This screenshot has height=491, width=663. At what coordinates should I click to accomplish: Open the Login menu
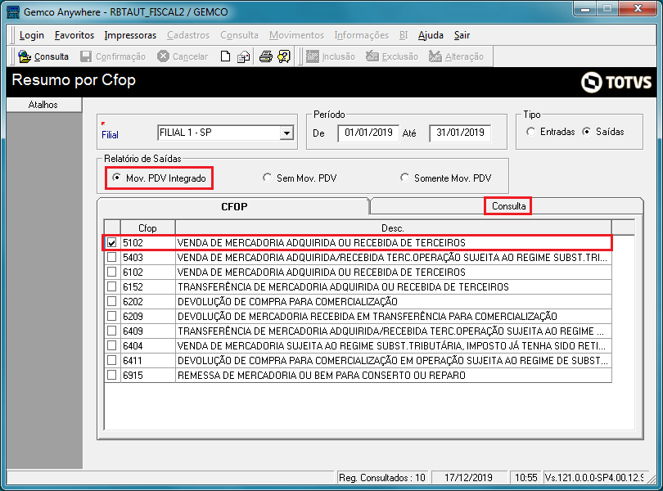point(32,35)
